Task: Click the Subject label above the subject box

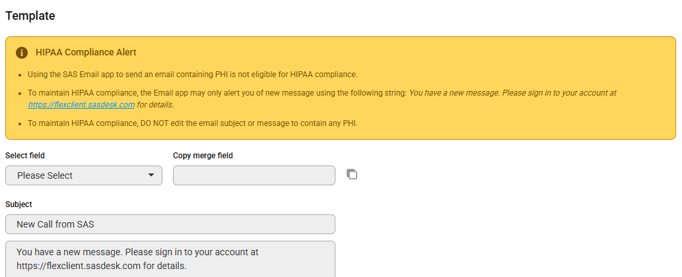Action: [18, 204]
